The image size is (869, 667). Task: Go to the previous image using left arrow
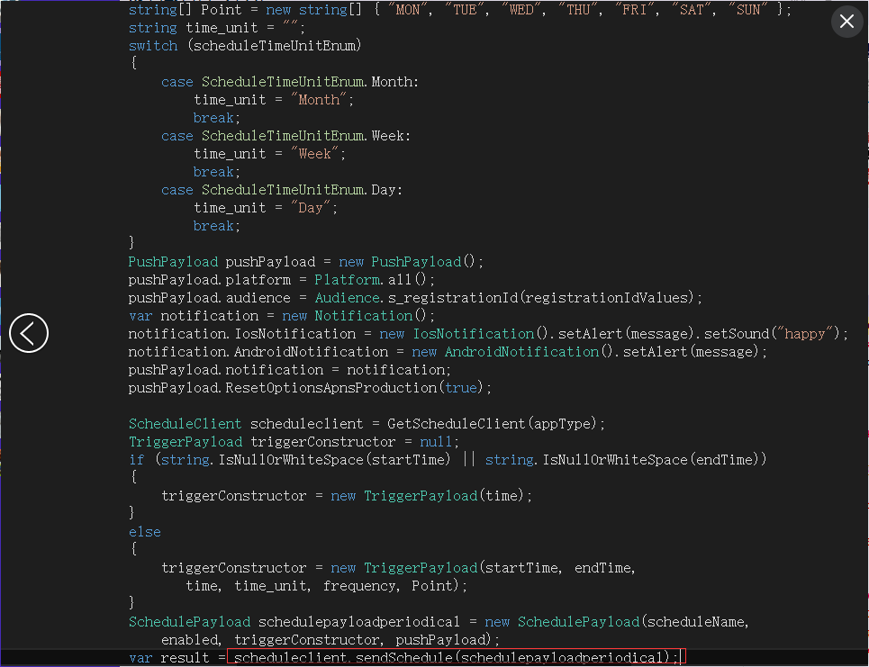point(28,333)
